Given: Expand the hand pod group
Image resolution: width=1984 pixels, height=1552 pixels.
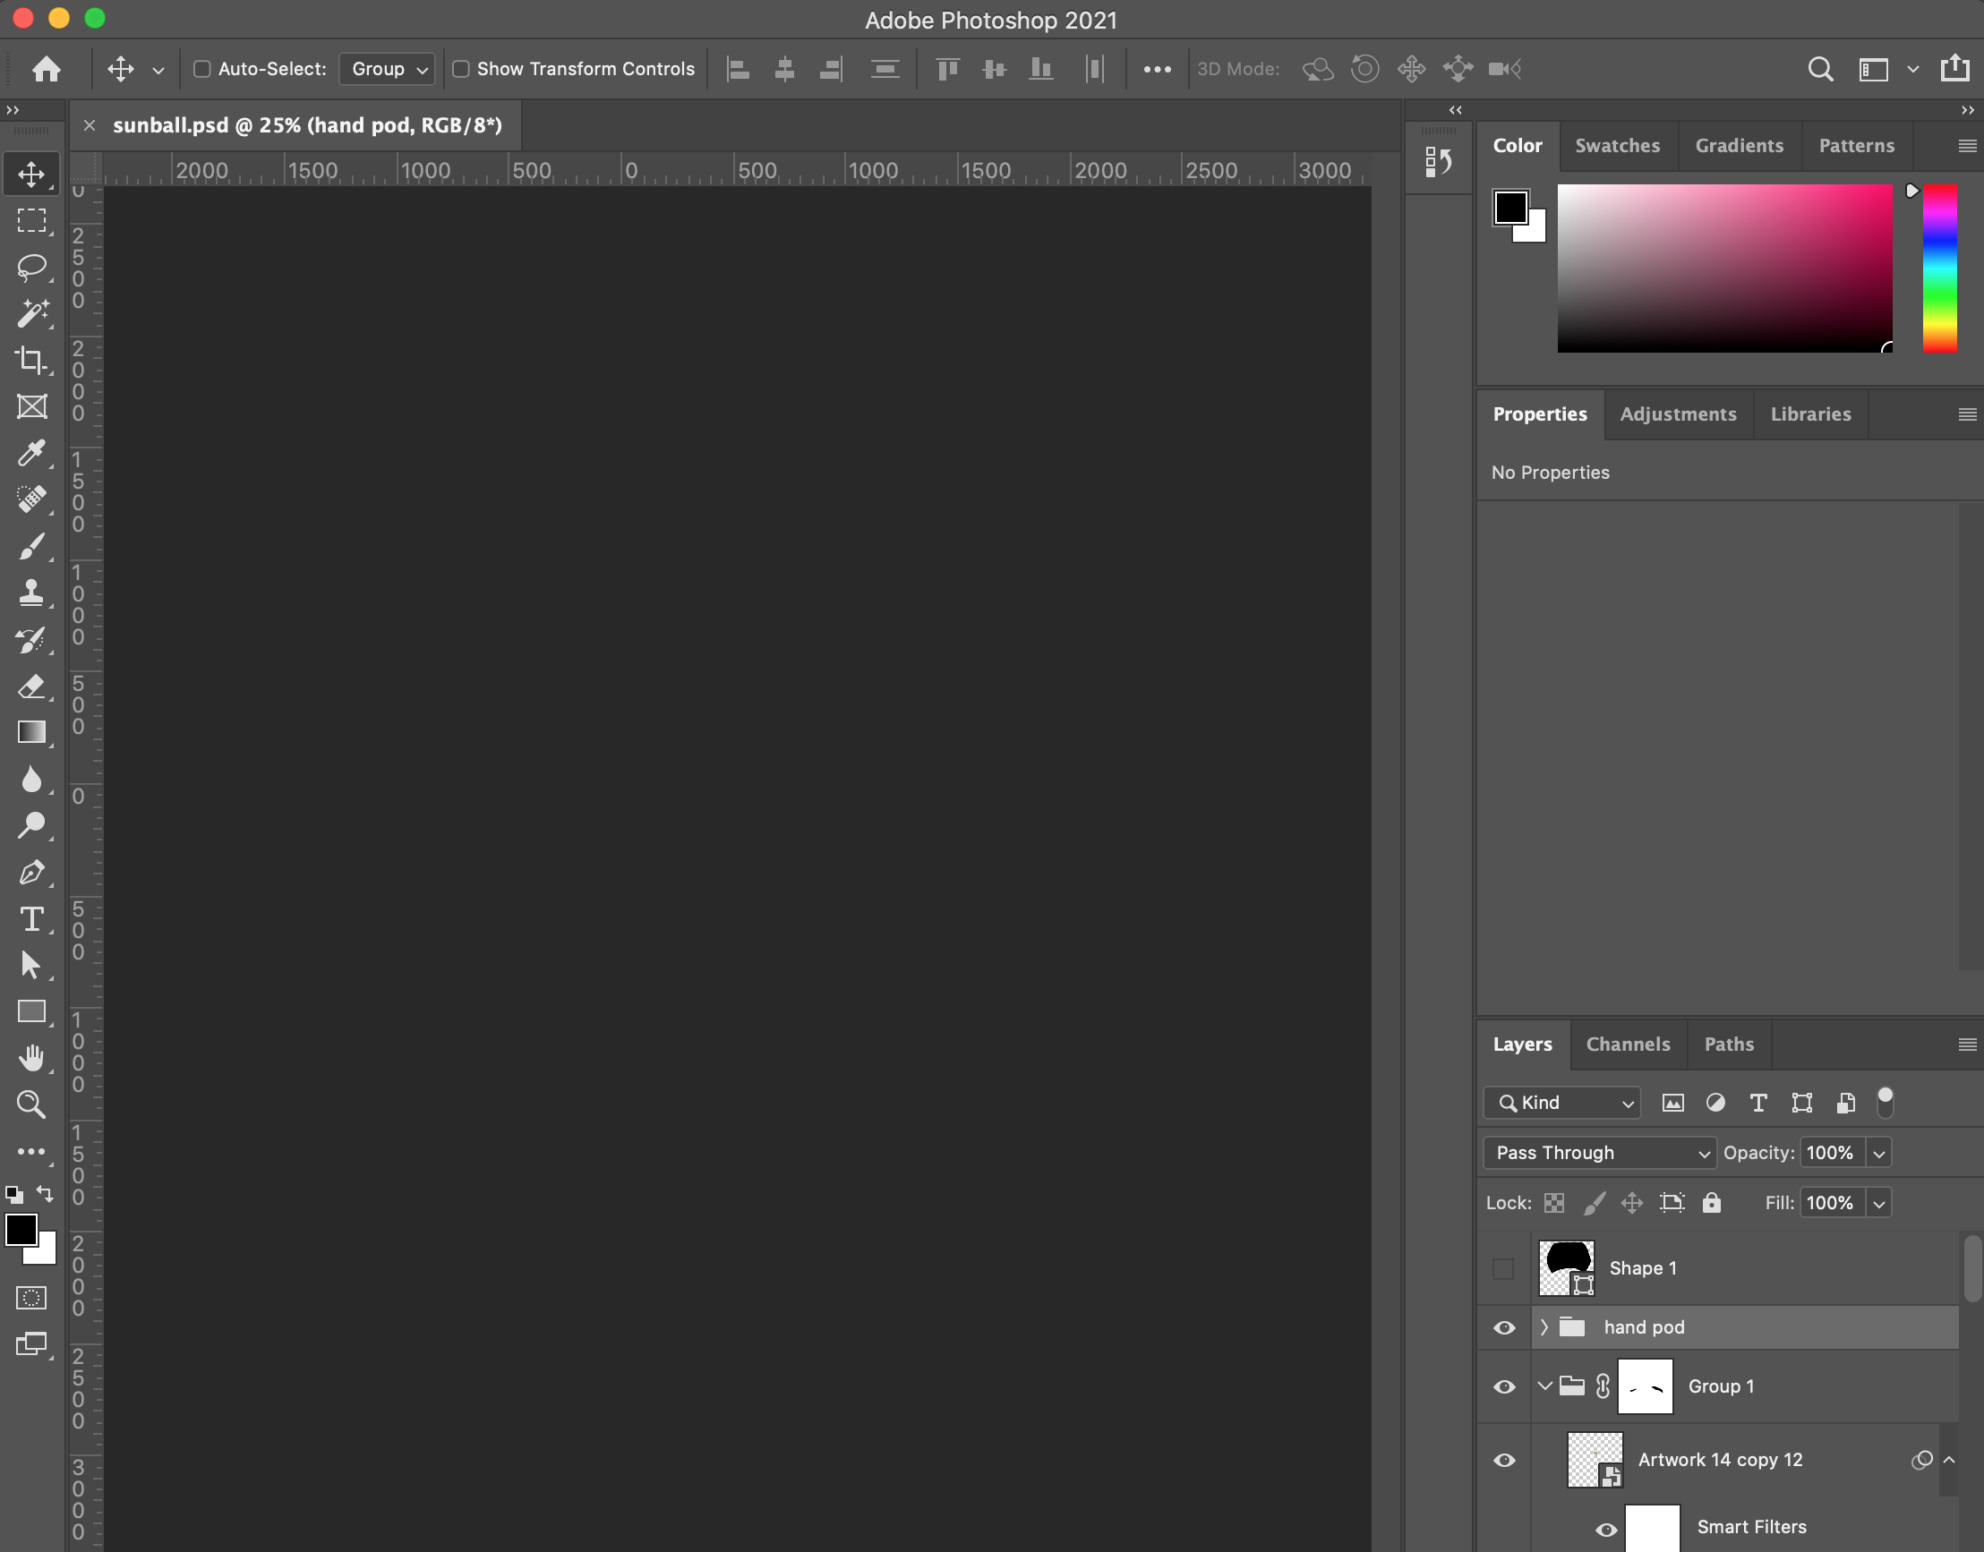Looking at the screenshot, I should [x=1544, y=1326].
